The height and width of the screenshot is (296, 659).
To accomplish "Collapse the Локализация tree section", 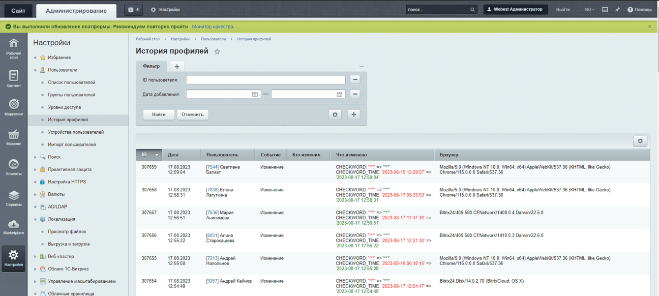I will [35, 219].
